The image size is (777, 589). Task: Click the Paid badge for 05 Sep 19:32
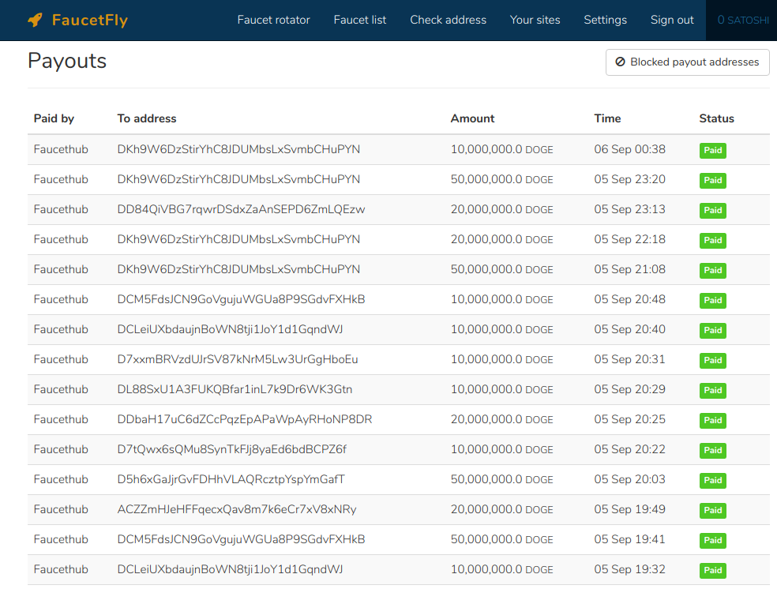(x=712, y=570)
